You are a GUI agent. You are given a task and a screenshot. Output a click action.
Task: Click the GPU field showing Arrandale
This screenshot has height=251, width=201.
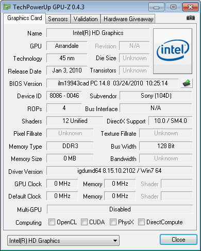coord(67,46)
